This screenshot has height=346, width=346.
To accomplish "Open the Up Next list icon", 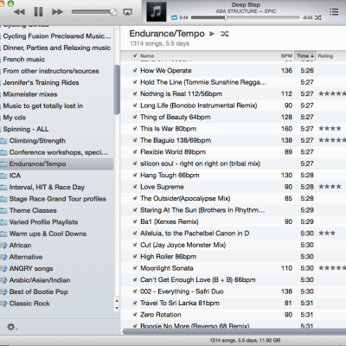I will click(x=334, y=12).
